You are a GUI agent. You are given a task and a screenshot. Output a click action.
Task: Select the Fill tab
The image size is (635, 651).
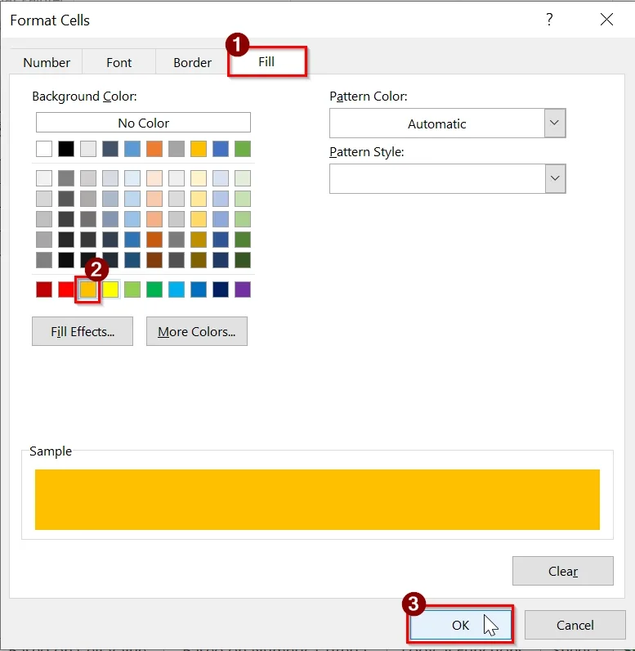(266, 61)
